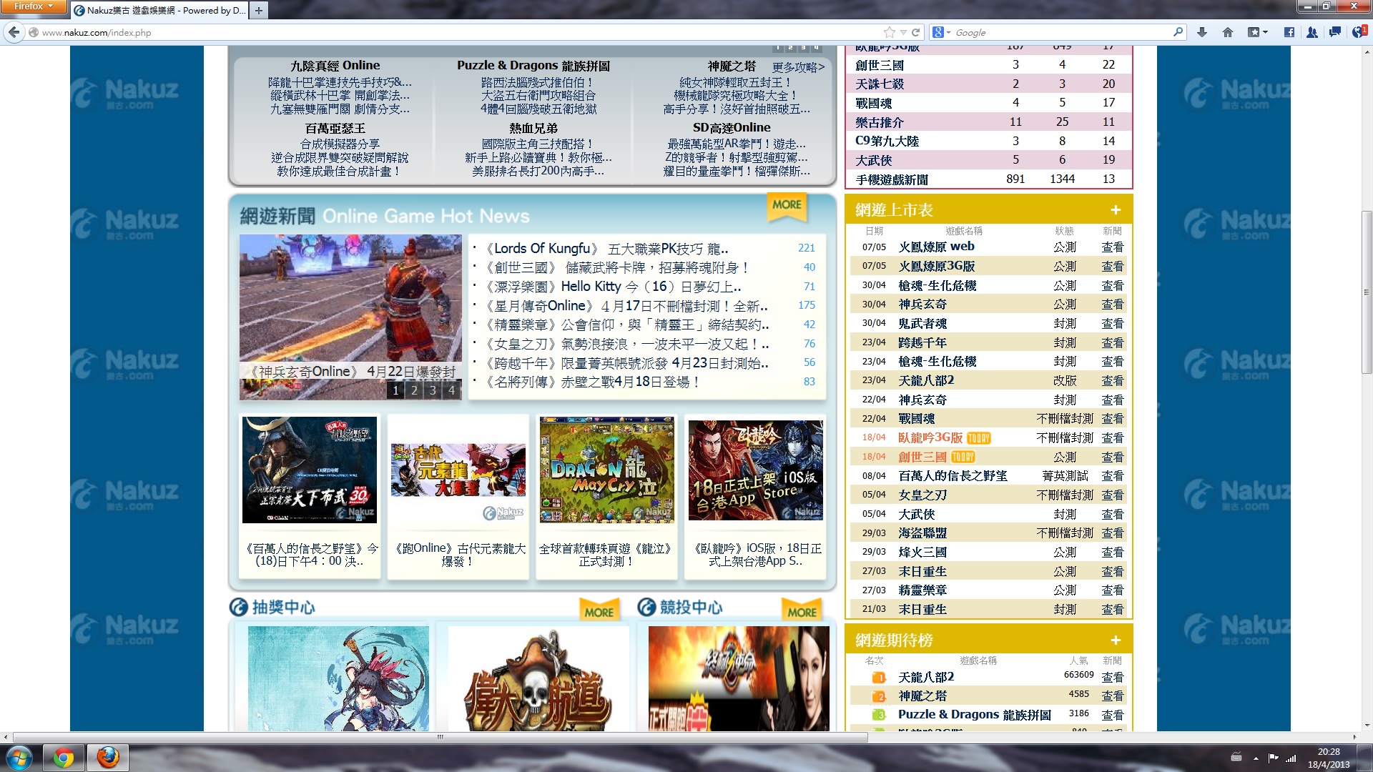Open 名將列傳 赤壁之戰 news headline

point(592,382)
